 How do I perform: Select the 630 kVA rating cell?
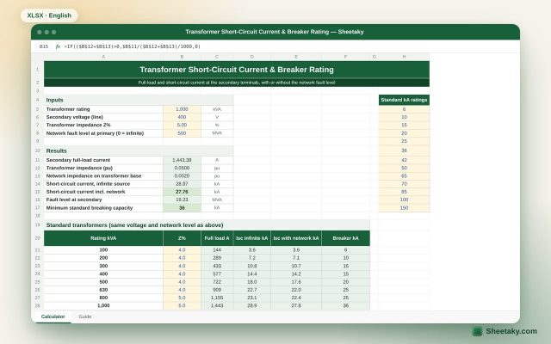[x=103, y=290]
